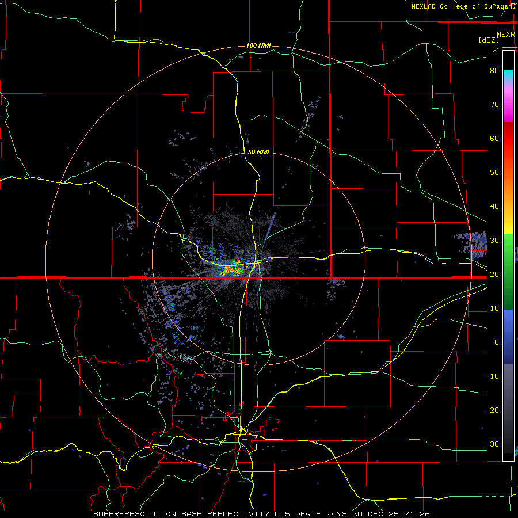
Task: Click the 80 value on the dBZ scale
Action: (x=494, y=70)
